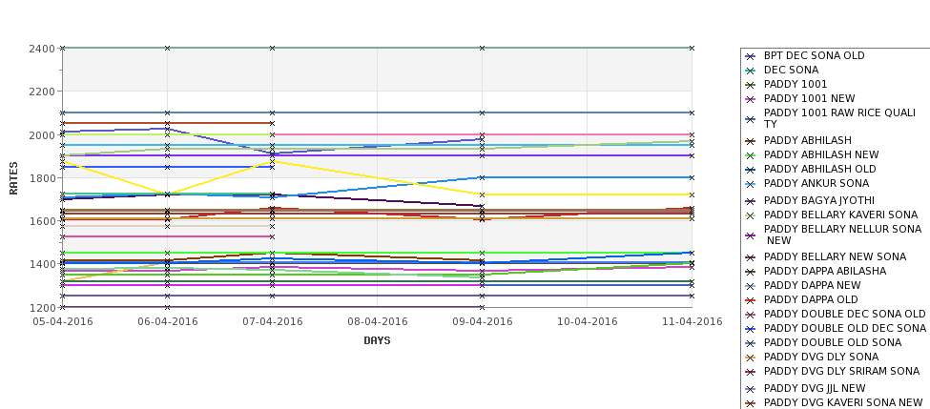Select legend label PADDY DVG JJL NEW
Screen dimensions: 930x409
[815, 388]
